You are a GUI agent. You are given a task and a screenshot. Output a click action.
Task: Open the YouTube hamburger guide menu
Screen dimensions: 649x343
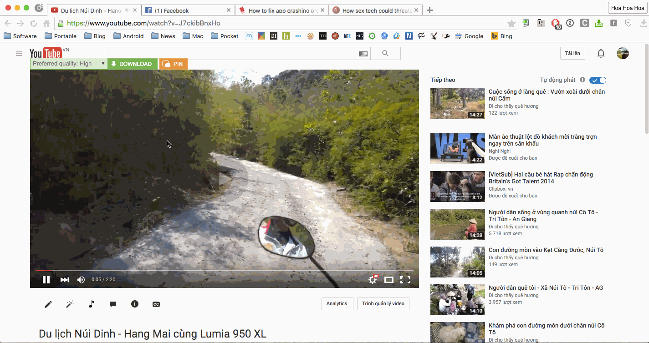[x=19, y=54]
